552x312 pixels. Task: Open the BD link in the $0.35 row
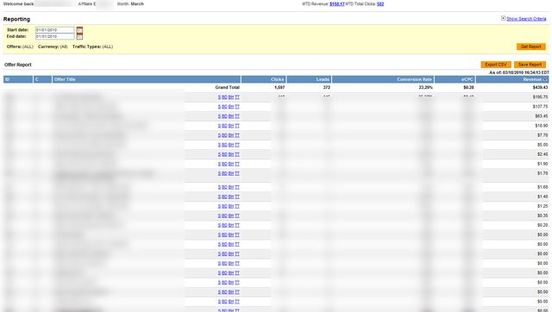click(224, 215)
